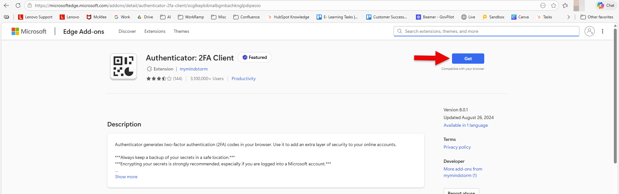Open the Privacy policy link

457,147
